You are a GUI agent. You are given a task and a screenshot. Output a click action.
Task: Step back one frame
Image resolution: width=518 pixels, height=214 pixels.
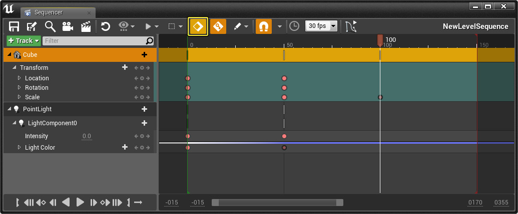[x=53, y=203]
